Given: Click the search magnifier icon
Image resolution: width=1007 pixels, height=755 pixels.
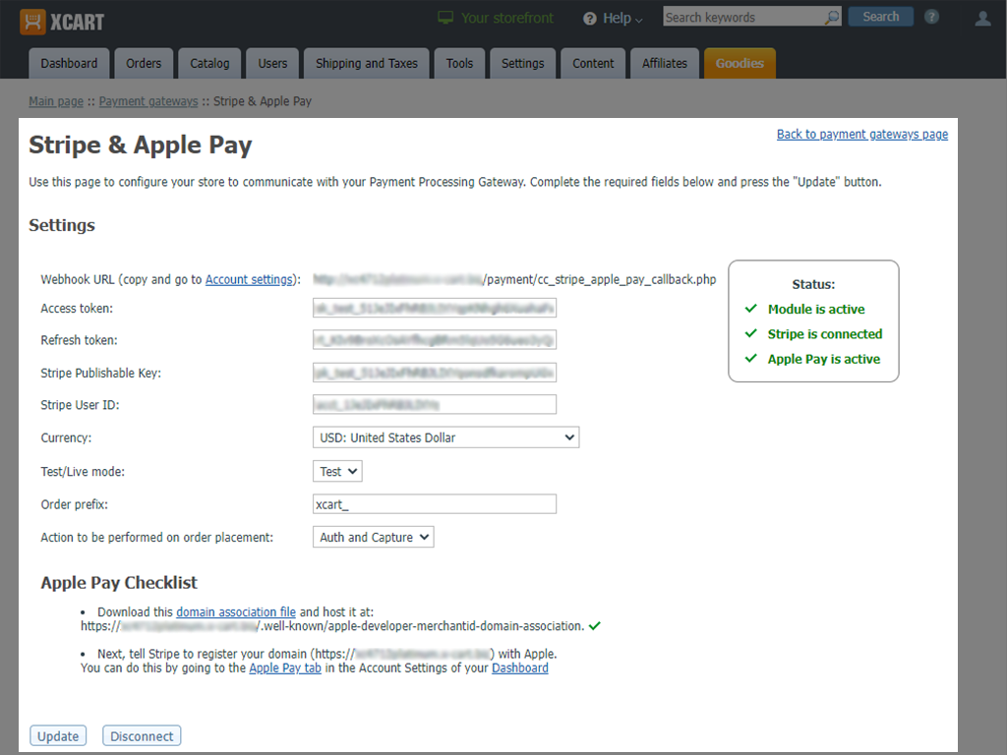Looking at the screenshot, I should tap(832, 18).
